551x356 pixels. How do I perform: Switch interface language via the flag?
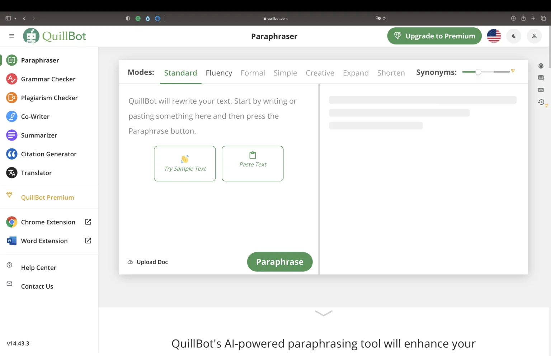494,36
